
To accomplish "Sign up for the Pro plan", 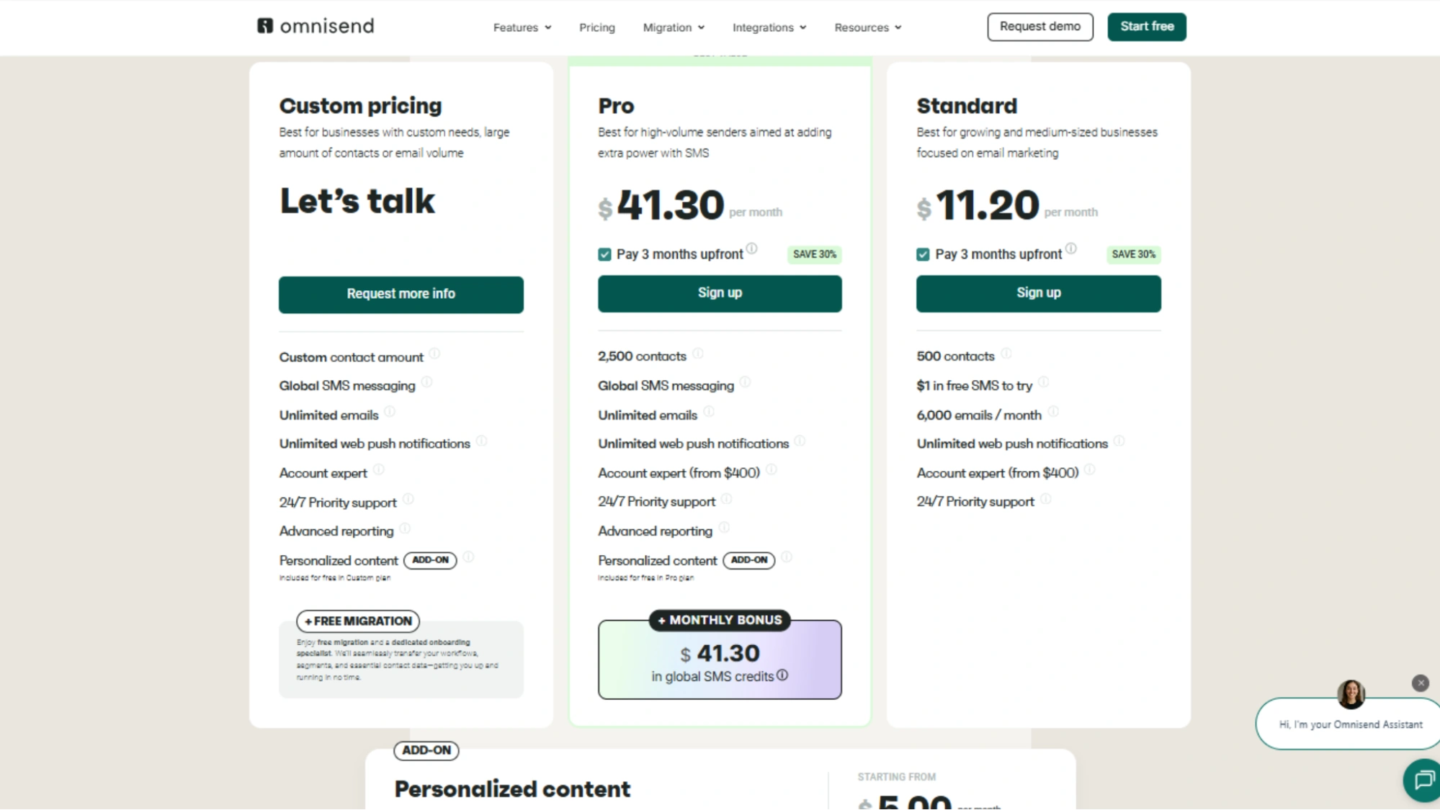I will tap(719, 293).
